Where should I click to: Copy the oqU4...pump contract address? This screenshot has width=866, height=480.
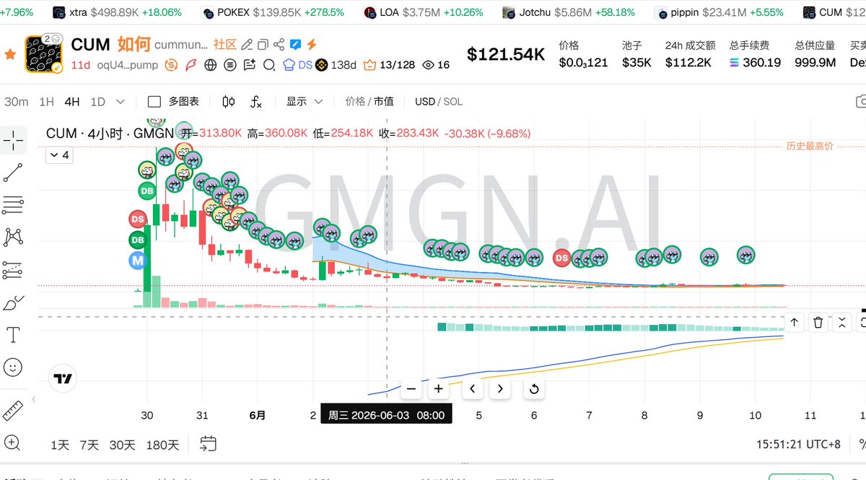pyautogui.click(x=128, y=65)
